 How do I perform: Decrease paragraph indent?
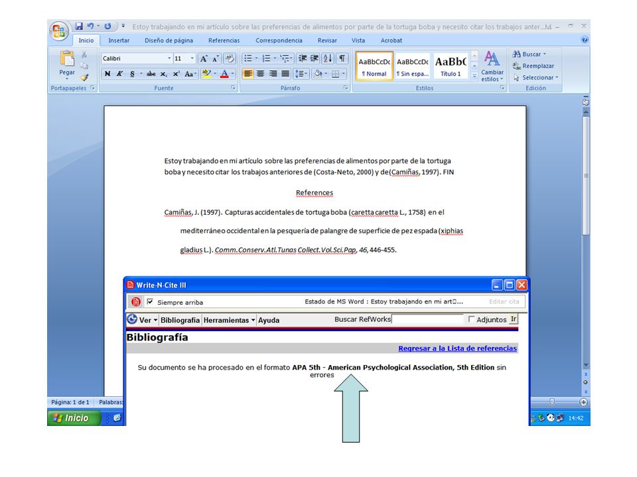[x=303, y=58]
